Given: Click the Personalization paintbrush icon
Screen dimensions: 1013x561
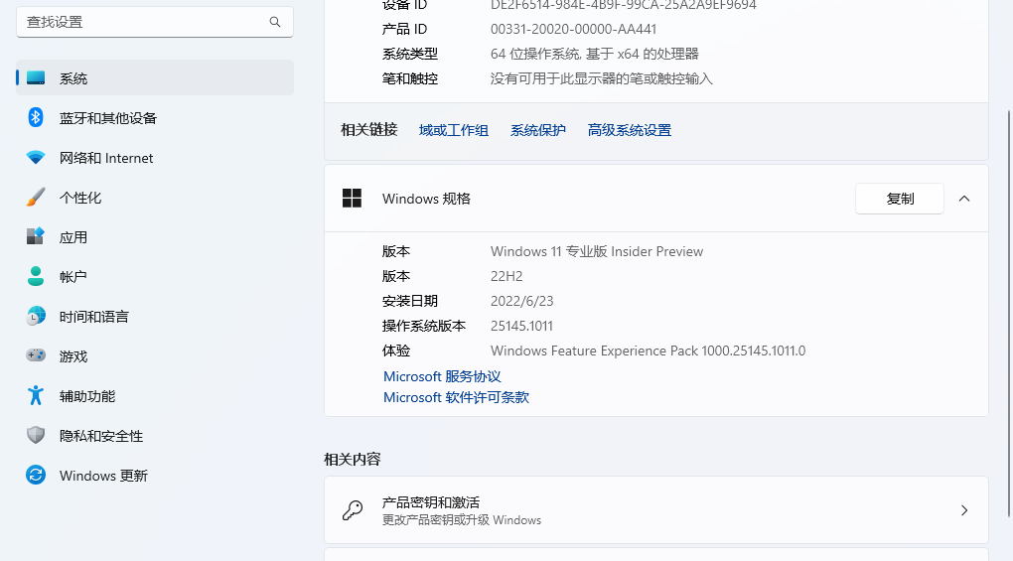Looking at the screenshot, I should [x=36, y=197].
